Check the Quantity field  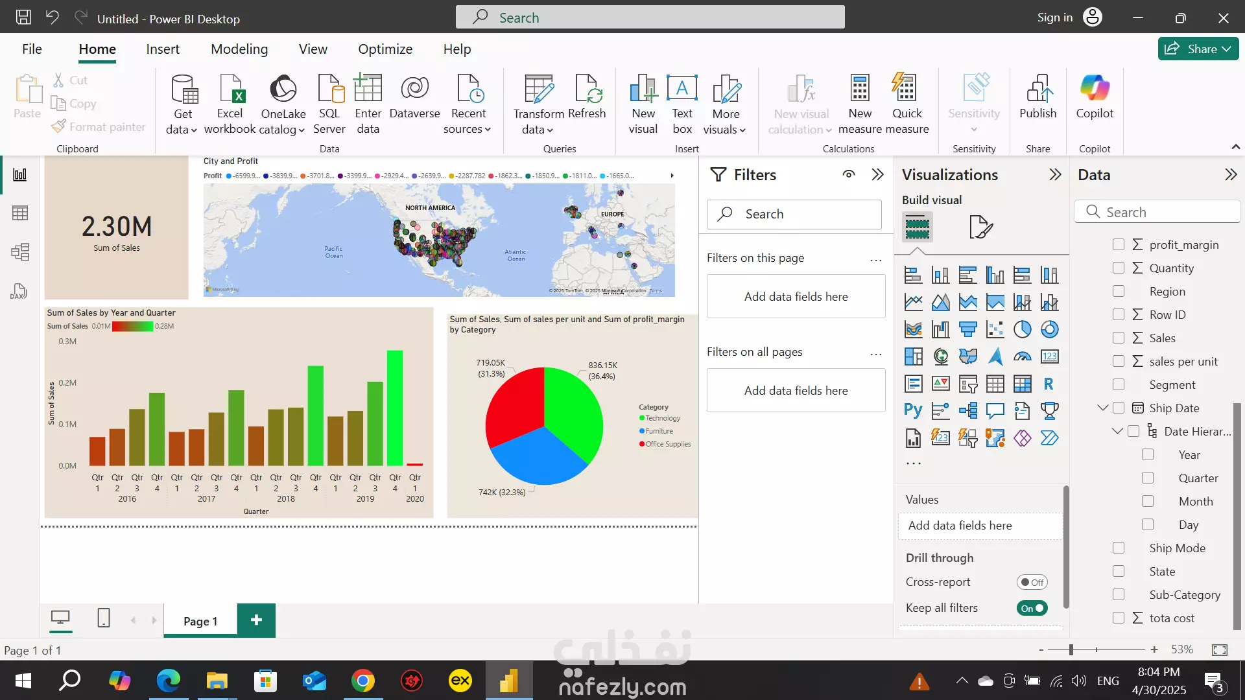[x=1119, y=268]
